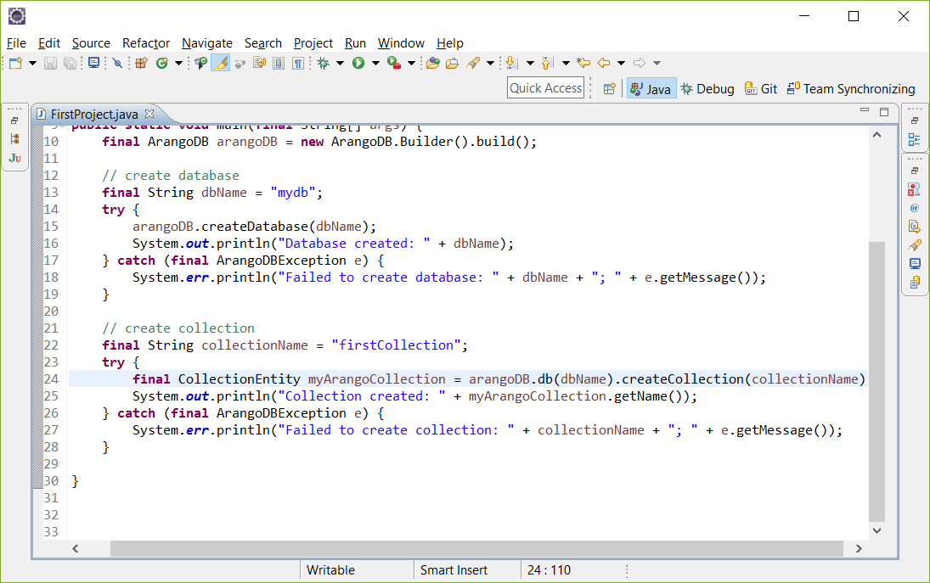The height and width of the screenshot is (583, 930).
Task: Expand the Search flashlight dropdown arrow
Action: 491,63
